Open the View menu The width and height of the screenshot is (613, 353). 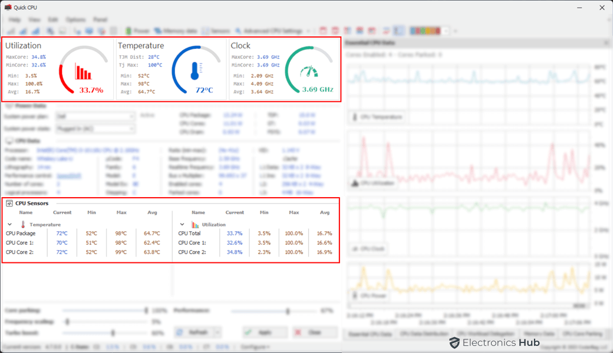[34, 19]
